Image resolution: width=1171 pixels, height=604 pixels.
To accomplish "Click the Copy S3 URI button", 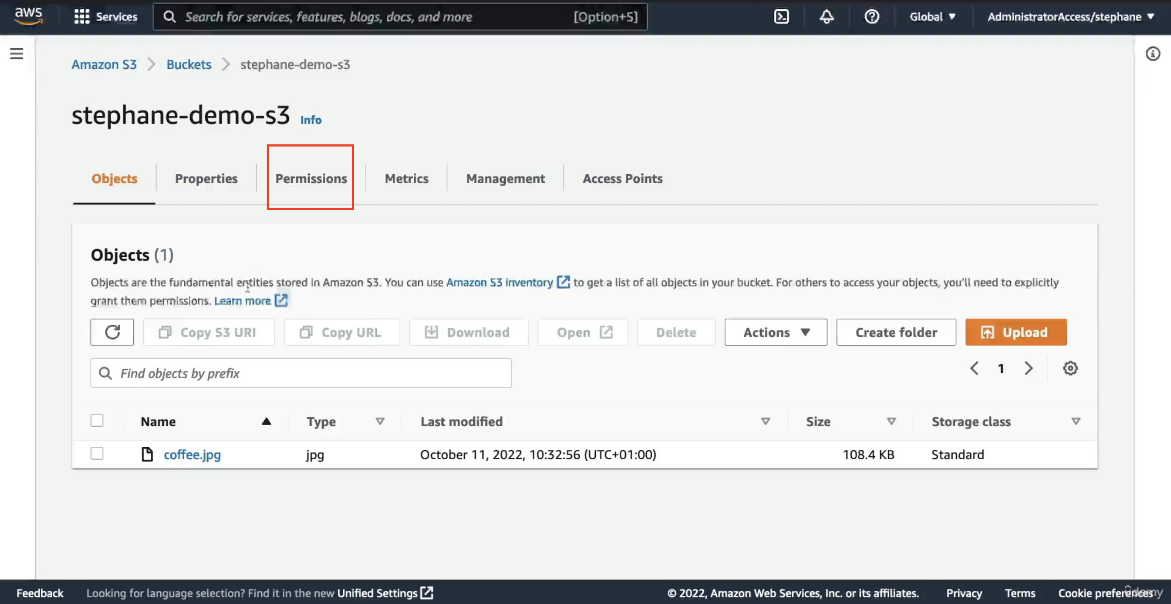I will click(209, 332).
